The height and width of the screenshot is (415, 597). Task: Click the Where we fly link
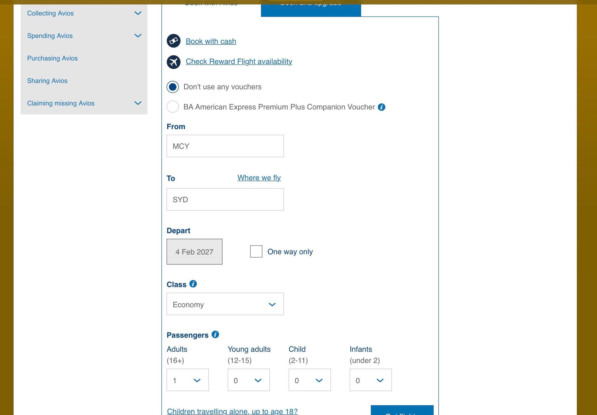point(259,178)
